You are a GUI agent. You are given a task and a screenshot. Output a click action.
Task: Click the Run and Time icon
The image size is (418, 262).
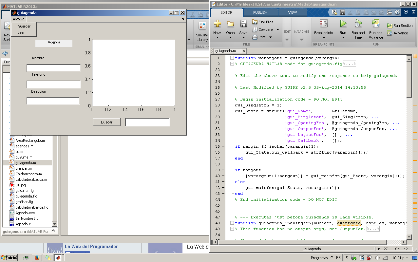[x=358, y=24]
